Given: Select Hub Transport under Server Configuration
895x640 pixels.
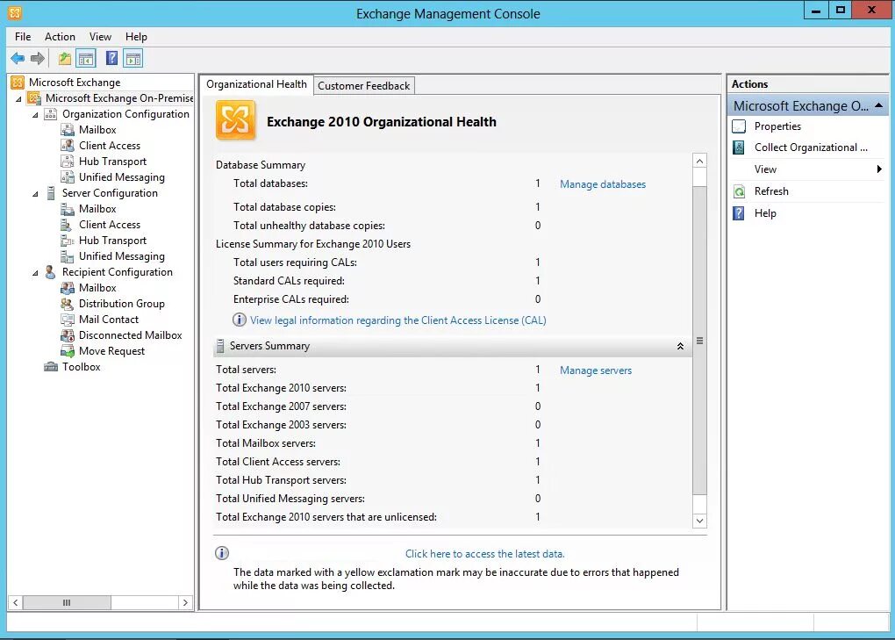Looking at the screenshot, I should pos(112,241).
